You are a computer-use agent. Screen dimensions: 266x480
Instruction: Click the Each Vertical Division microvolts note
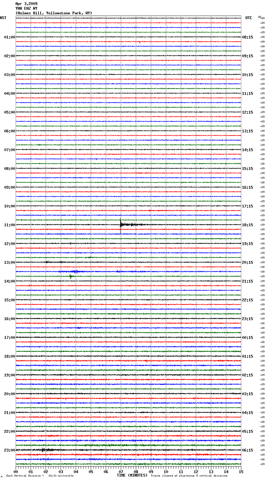(40, 476)
